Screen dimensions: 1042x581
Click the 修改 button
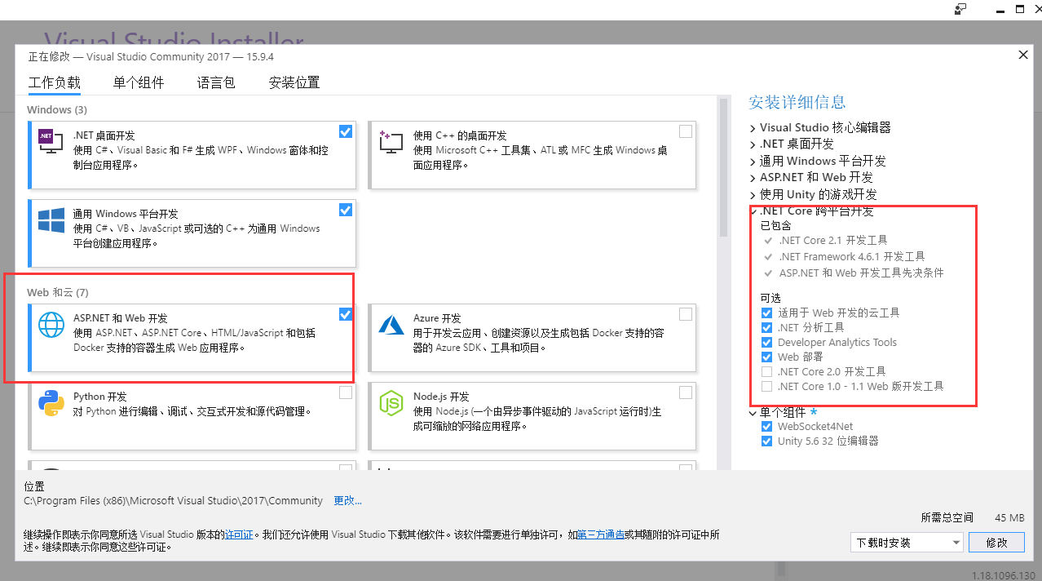(x=997, y=543)
